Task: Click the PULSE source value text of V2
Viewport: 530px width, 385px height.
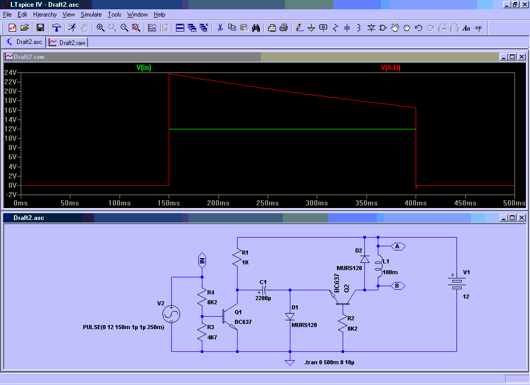Action: 123,327
